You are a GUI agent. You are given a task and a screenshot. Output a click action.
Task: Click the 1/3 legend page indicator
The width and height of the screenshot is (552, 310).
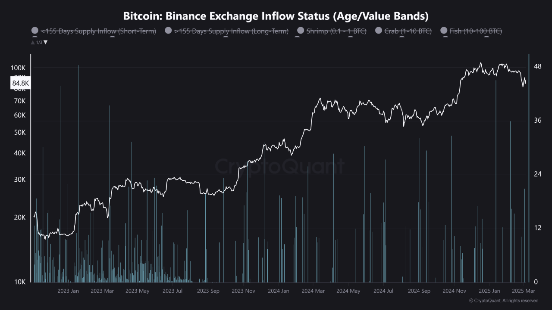pyautogui.click(x=39, y=42)
